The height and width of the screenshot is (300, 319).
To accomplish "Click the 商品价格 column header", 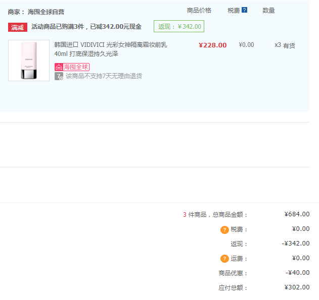I will (x=199, y=11).
